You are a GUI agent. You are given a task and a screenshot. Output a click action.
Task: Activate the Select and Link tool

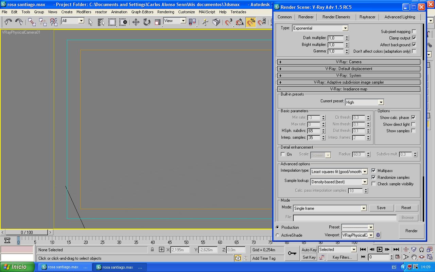(x=32, y=22)
